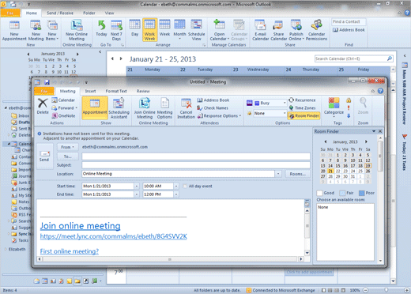Toggle the Room Finder button

click(304, 115)
